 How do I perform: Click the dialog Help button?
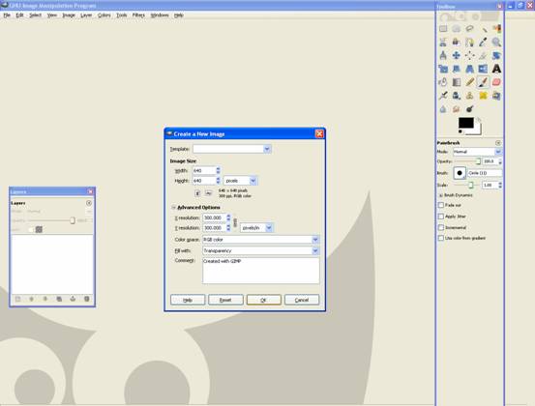188,300
